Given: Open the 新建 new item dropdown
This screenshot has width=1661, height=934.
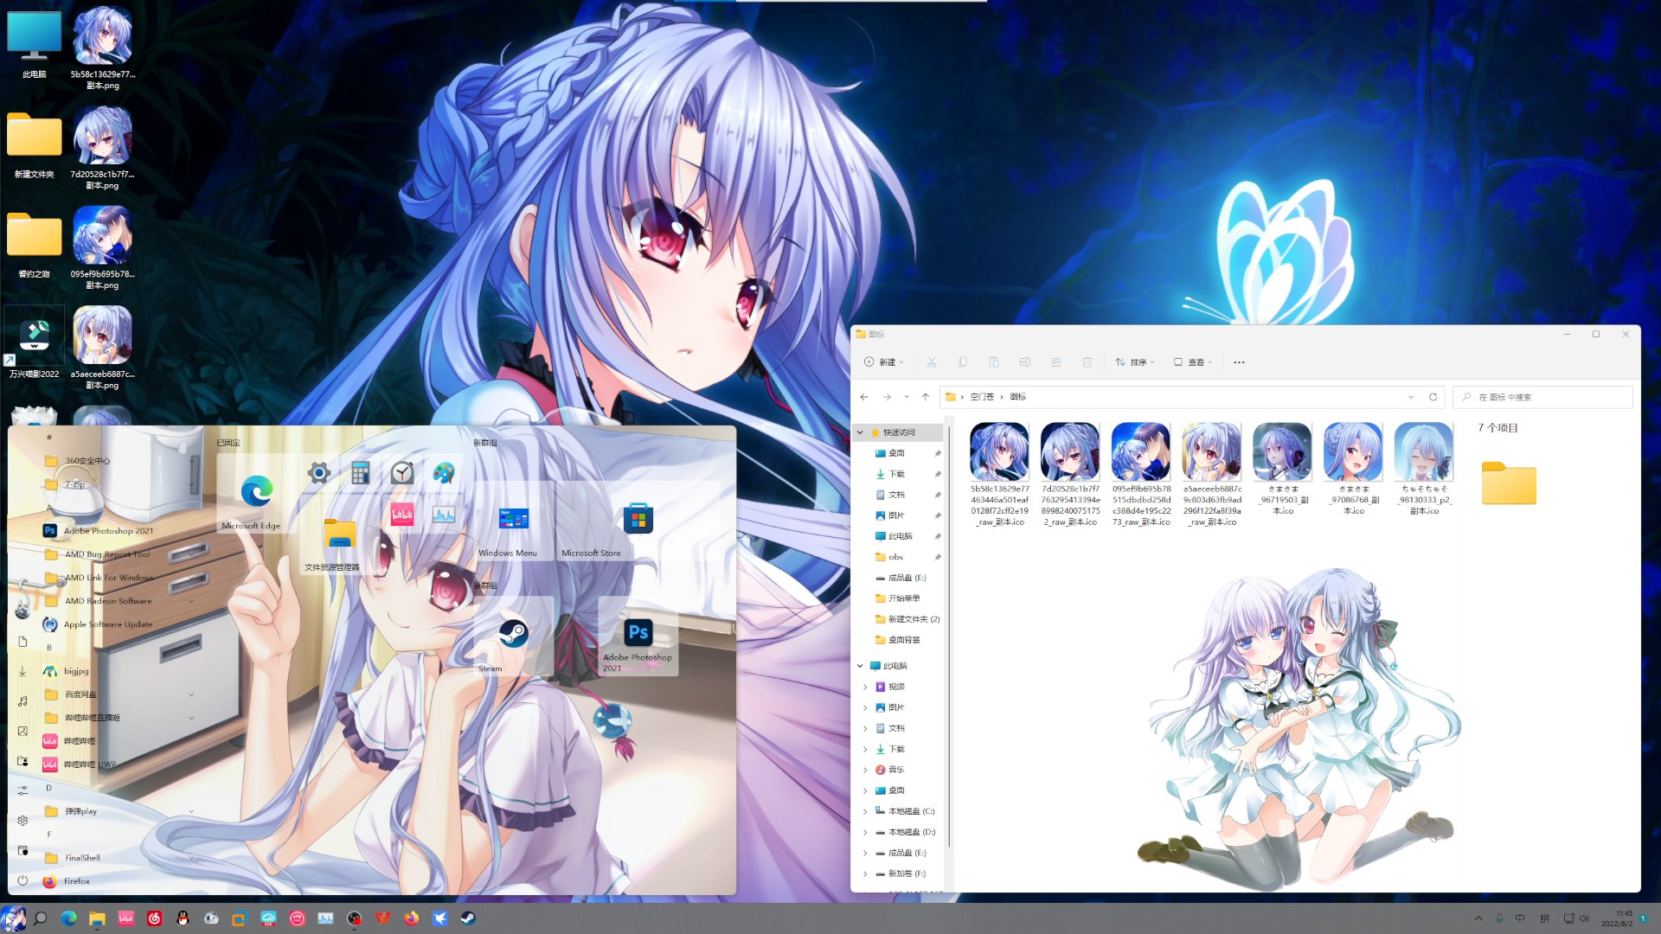Looking at the screenshot, I should tap(883, 362).
